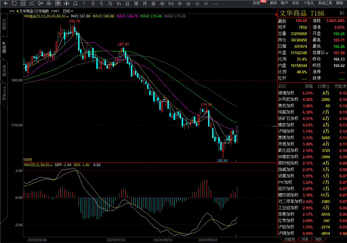Select the 工业硅加权 row
347x243 pixels.
tap(312, 208)
